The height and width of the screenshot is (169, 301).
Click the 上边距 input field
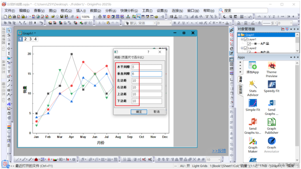click(147, 94)
